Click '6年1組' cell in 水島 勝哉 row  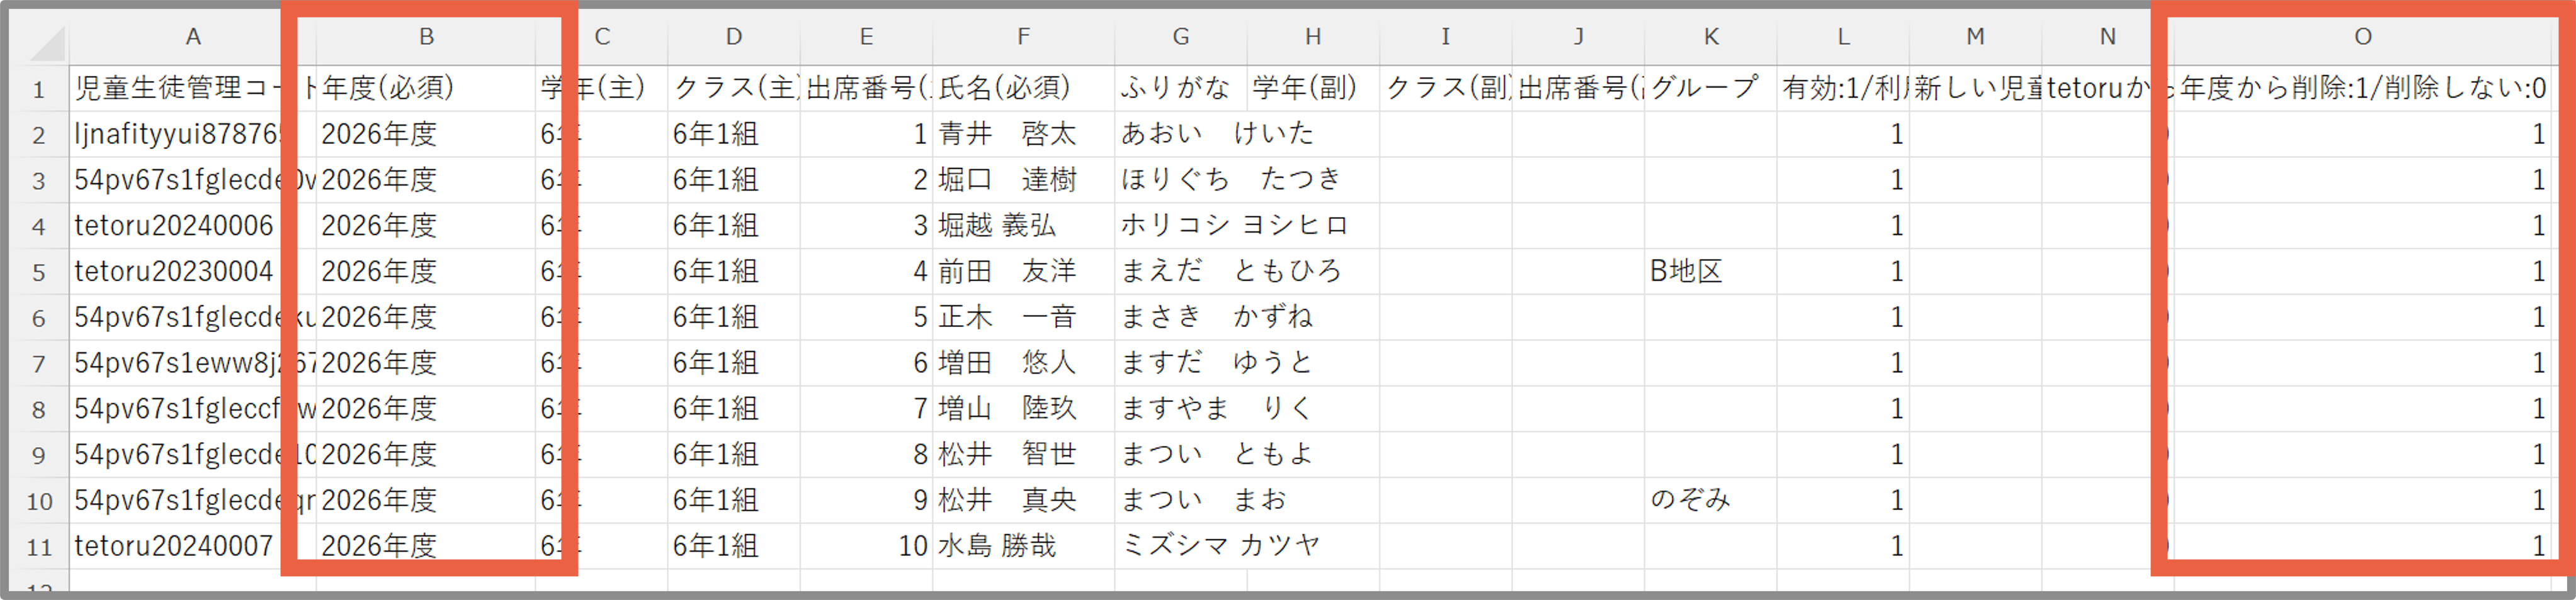733,546
